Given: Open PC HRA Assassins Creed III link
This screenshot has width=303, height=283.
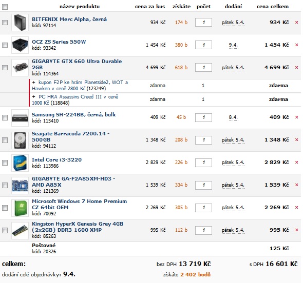Looking at the screenshot, I should (x=75, y=99).
